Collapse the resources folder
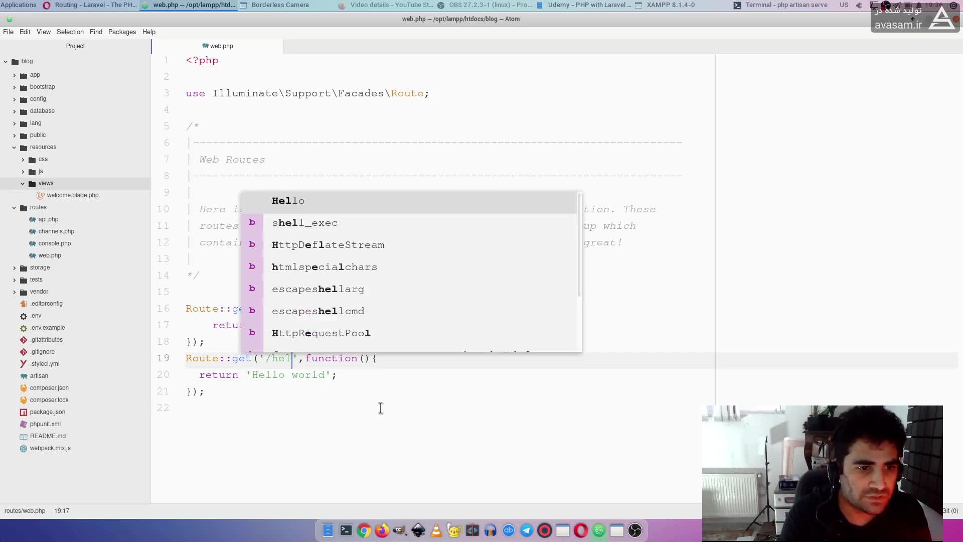The height and width of the screenshot is (542, 963). pyautogui.click(x=15, y=147)
